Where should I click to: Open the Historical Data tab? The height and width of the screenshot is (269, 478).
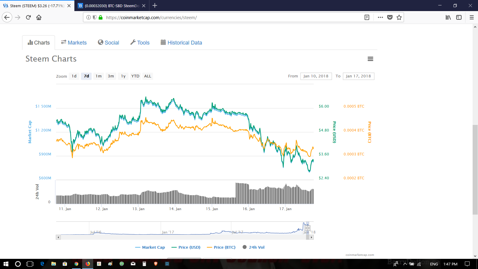tap(181, 43)
